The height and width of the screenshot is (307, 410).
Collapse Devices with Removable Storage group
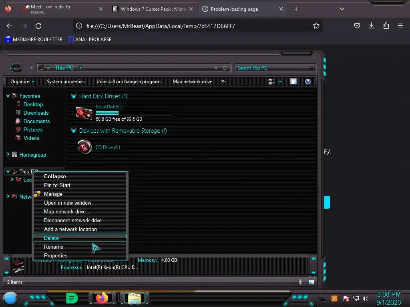(x=74, y=130)
